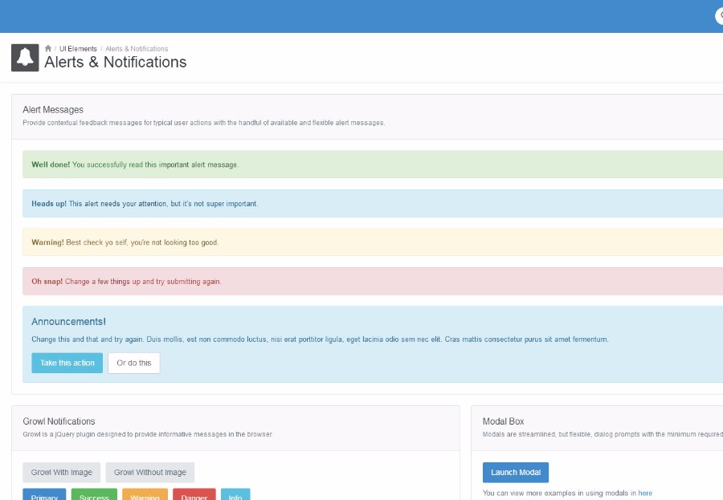Follow the 'here' link for modal examples
The image size is (723, 500).
tap(645, 493)
